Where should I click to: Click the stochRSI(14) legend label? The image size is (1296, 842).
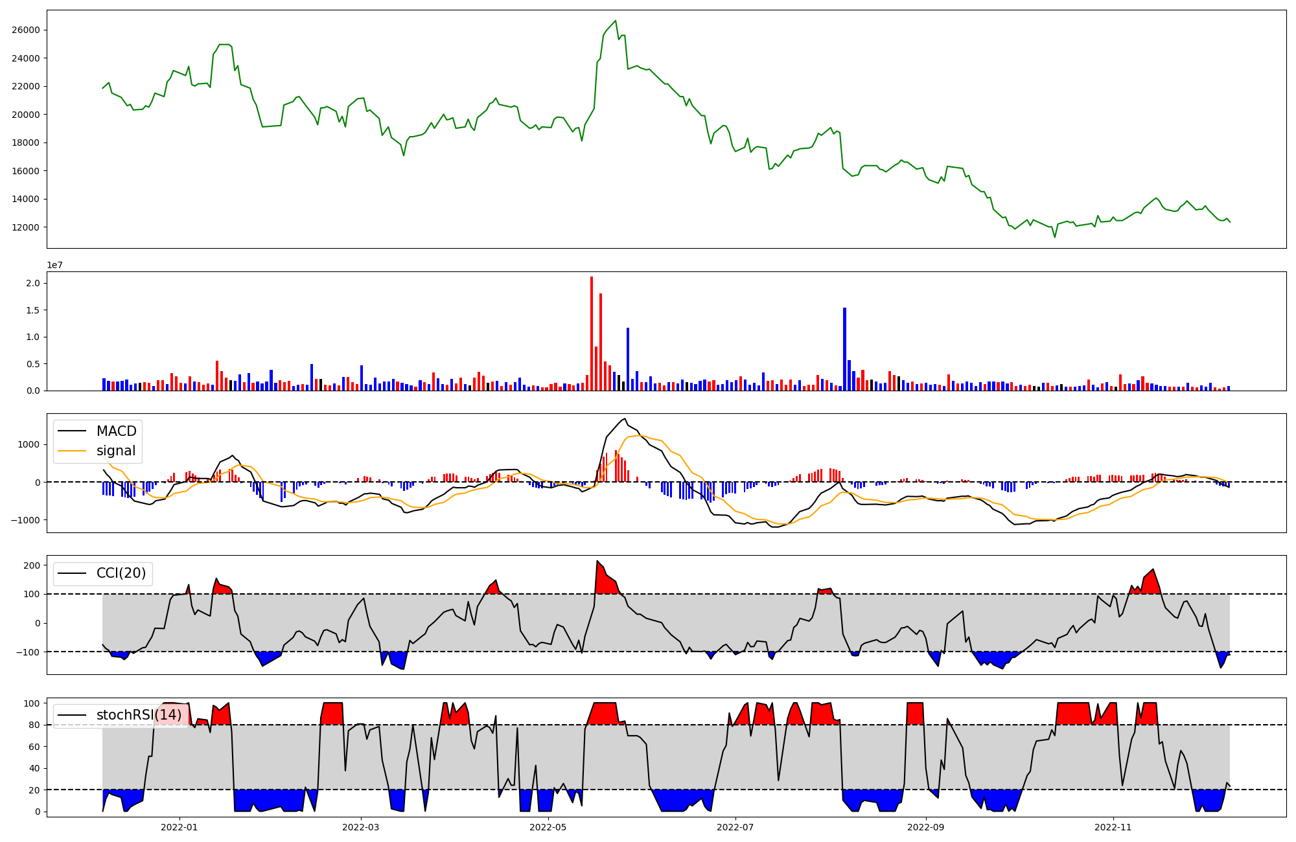[139, 715]
